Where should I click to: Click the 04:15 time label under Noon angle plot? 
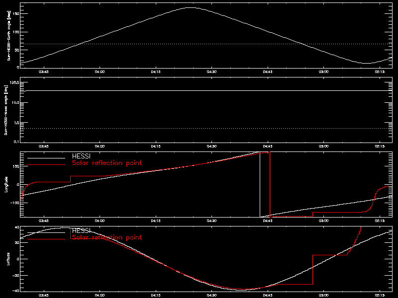coord(155,146)
